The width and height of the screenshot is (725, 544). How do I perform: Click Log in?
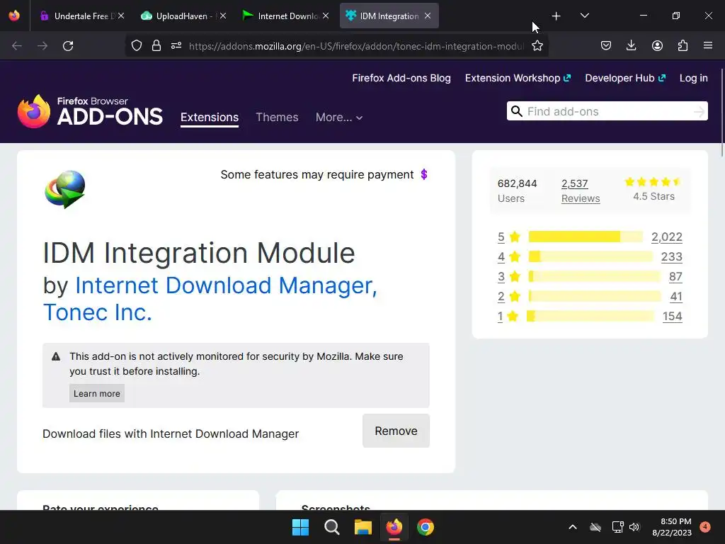(x=693, y=78)
